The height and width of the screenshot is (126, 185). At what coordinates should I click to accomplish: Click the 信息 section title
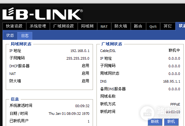click(15, 99)
